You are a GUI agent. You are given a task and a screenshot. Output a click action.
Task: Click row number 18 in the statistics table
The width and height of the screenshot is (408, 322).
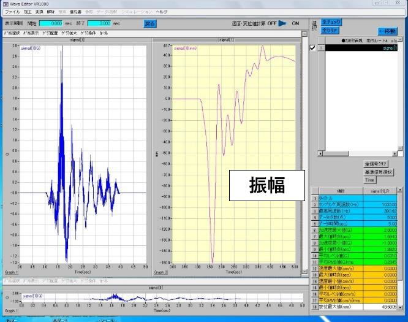(315, 307)
